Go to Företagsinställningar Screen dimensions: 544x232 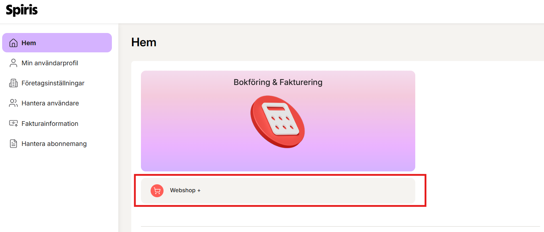click(x=53, y=83)
